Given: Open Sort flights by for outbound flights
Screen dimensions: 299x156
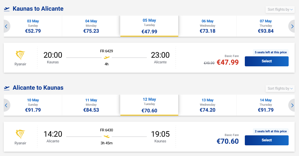Looking at the screenshot, I should click(280, 9).
